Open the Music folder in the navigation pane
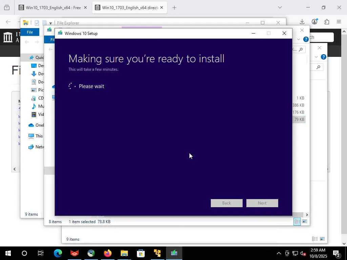347x260 pixels. 38,106
